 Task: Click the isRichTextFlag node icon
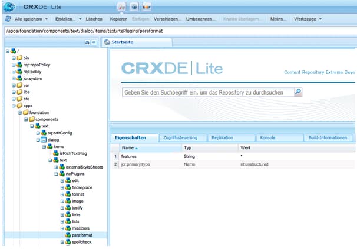56,153
